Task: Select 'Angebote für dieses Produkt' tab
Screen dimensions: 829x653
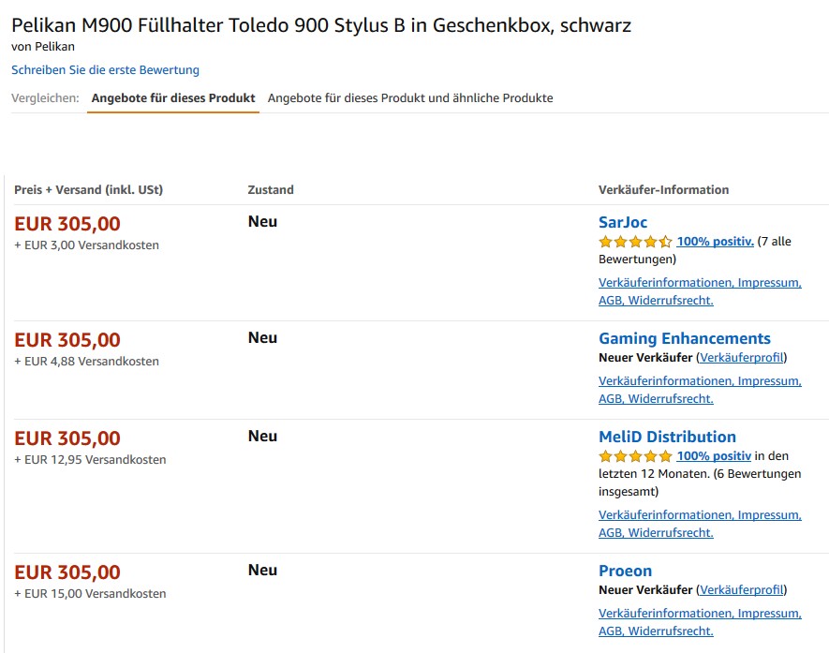Action: 173,98
